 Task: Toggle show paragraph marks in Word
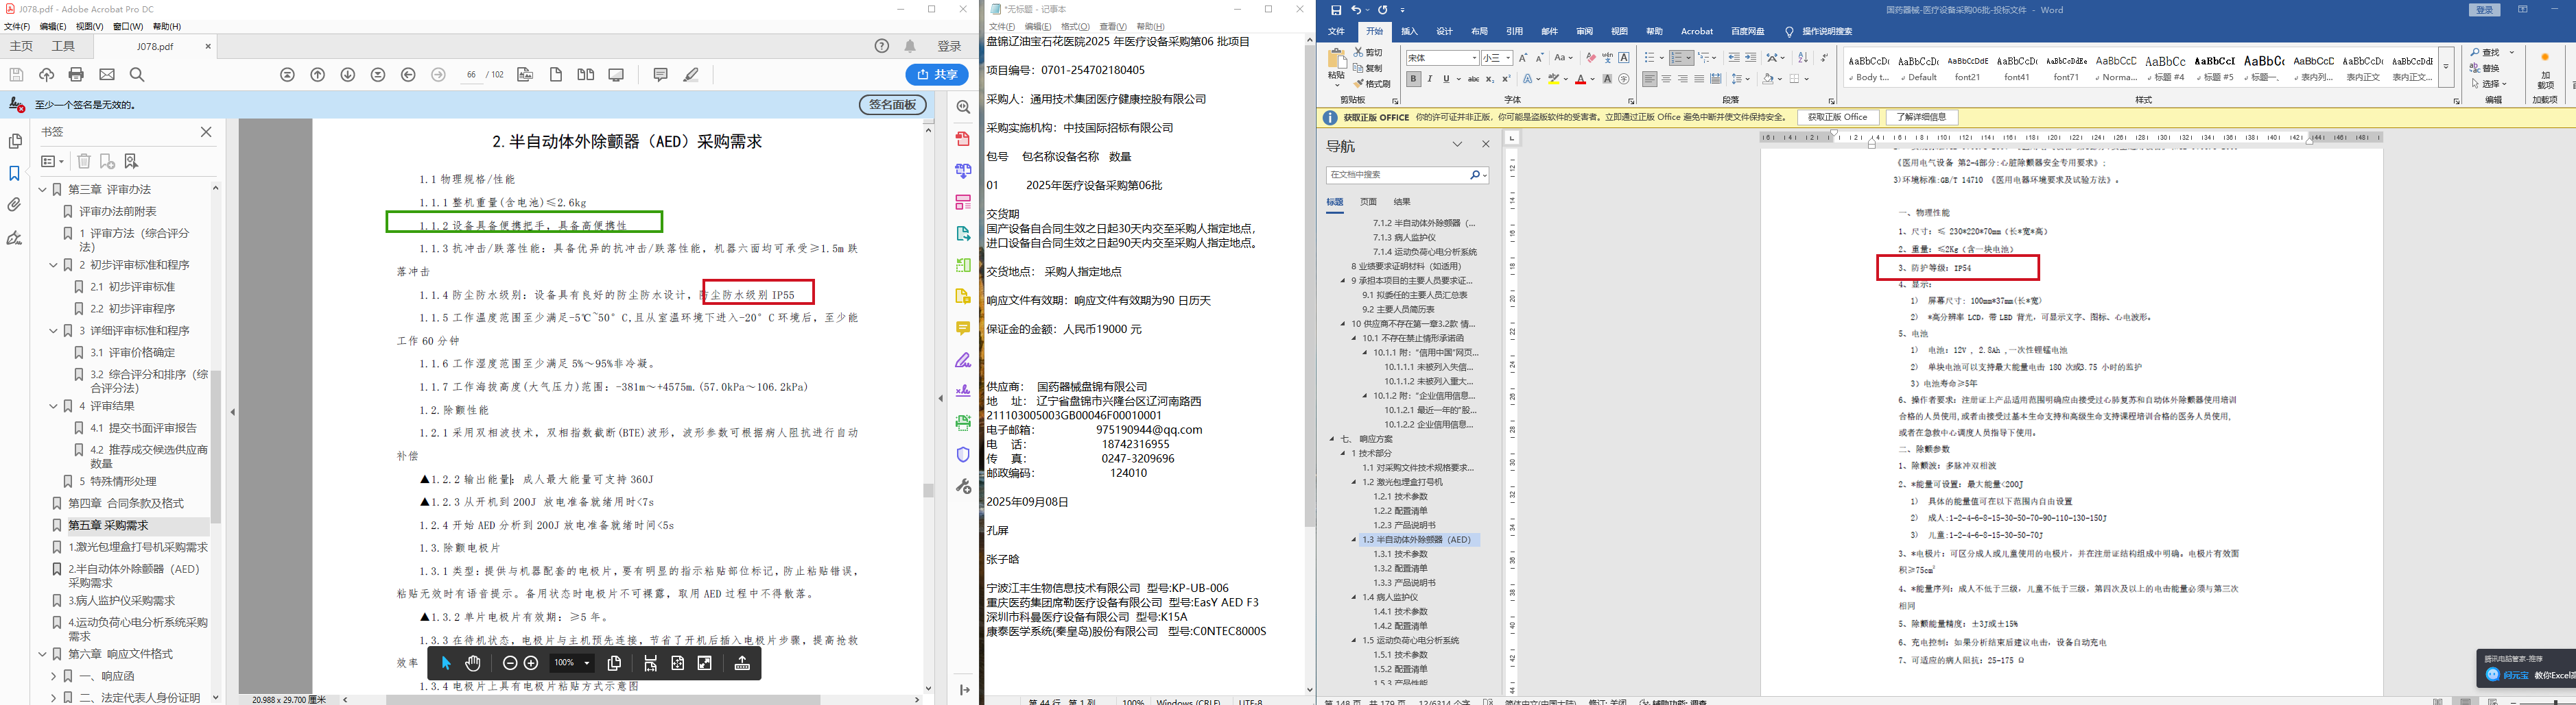[1824, 58]
